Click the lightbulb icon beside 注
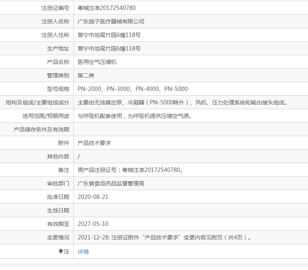Viewport: 308px width, 270px height. click(61, 251)
